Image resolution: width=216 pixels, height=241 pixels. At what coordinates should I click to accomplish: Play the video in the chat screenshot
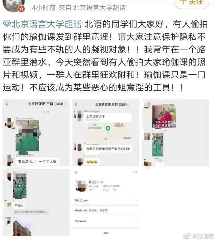[19, 186]
